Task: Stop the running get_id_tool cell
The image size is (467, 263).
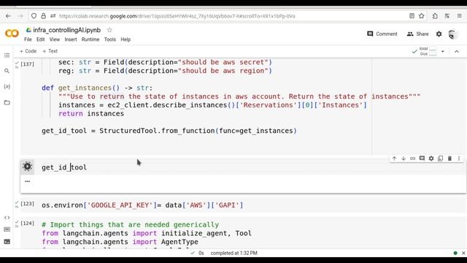Action: coord(27,167)
